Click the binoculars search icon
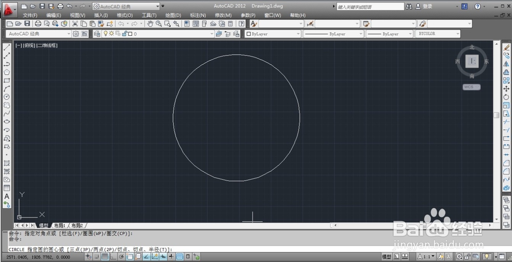 tap(409, 7)
